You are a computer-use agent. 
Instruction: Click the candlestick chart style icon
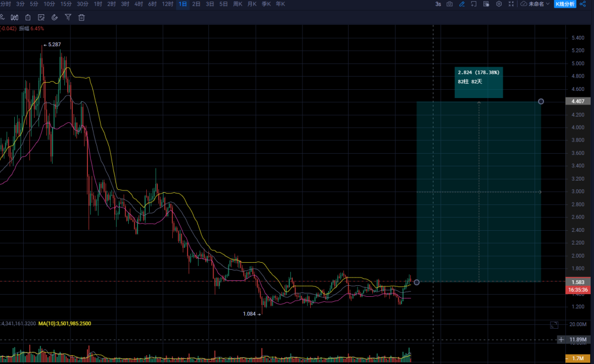click(14, 18)
